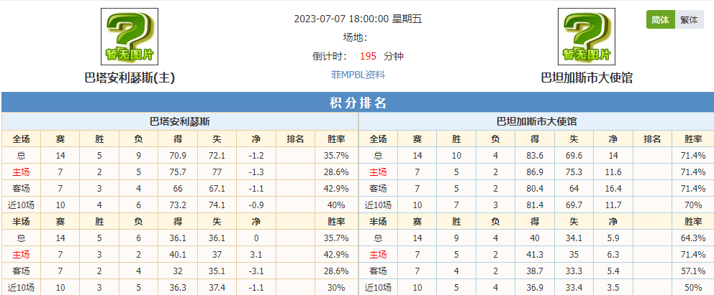Click the 巴塔安利瑟斯 table title
The image size is (714, 295).
180,121
